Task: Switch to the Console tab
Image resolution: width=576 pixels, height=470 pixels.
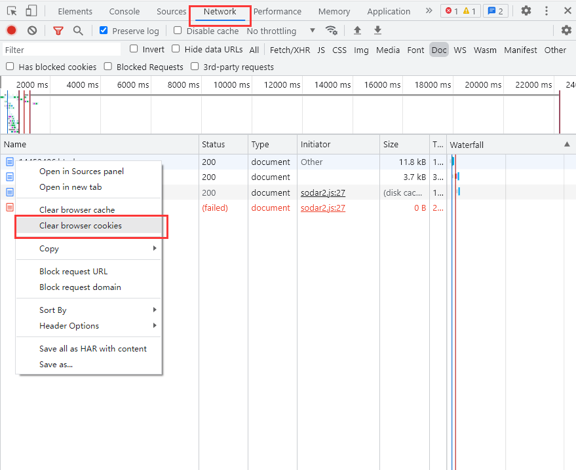Action: click(x=125, y=12)
